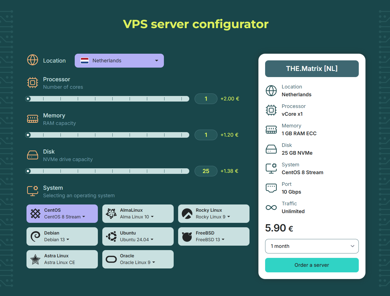Viewport: 390px width, 296px height.
Task: Expand the CentOS 8 Stream version list
Action: tap(65, 217)
